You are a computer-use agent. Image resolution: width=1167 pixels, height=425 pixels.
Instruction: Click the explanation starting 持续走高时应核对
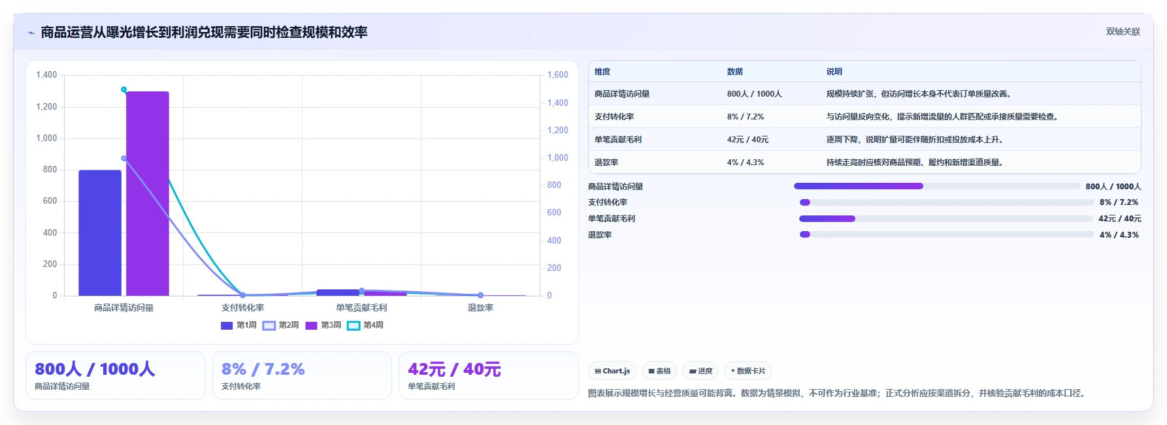pos(915,163)
